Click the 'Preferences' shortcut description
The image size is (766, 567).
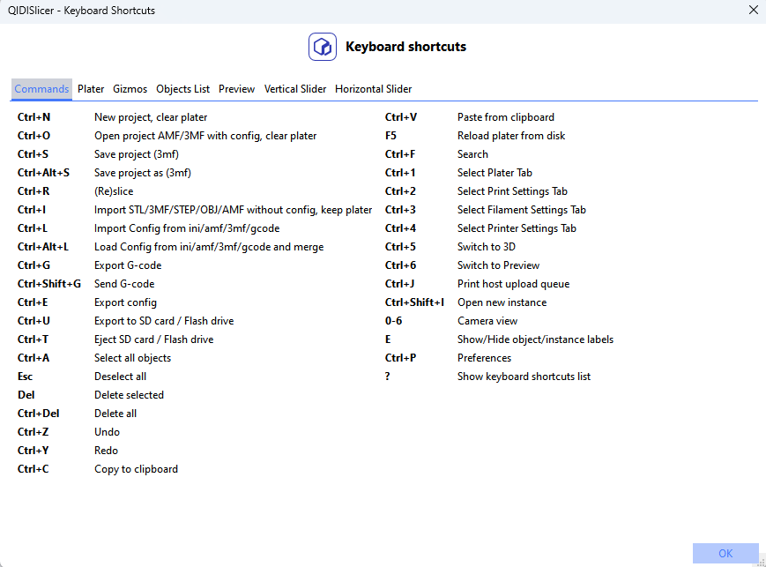(x=484, y=358)
